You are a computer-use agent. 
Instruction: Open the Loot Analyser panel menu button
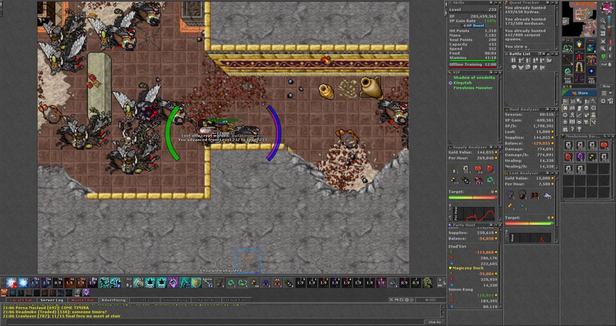(x=547, y=173)
